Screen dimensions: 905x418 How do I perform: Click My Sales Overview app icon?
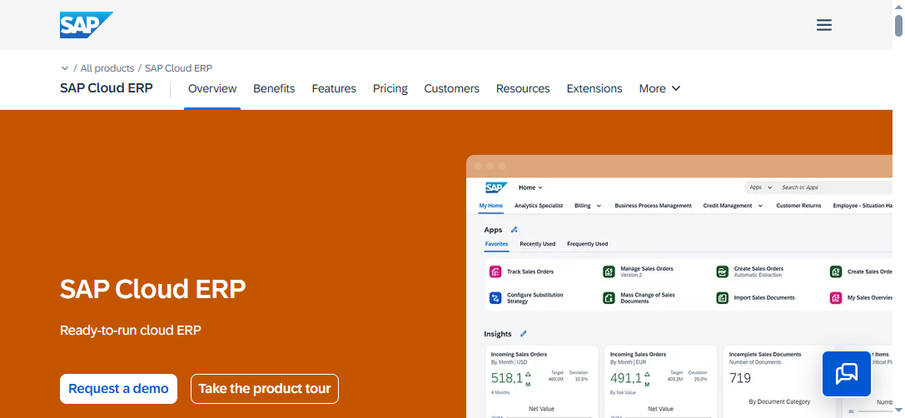point(836,298)
